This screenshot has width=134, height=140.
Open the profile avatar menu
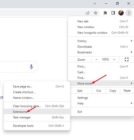pos(121,13)
